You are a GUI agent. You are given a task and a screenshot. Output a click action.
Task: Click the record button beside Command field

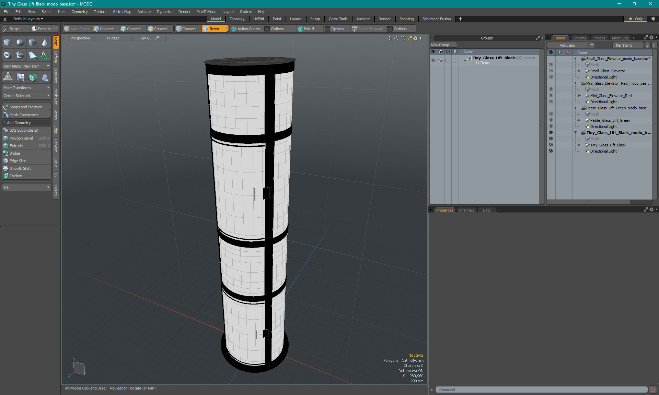point(653,390)
